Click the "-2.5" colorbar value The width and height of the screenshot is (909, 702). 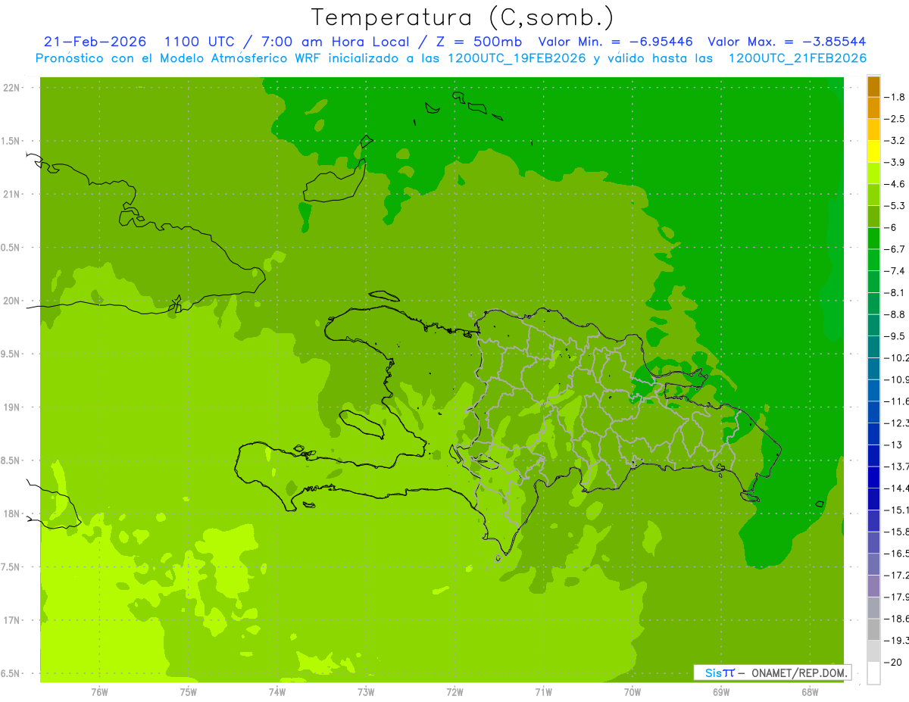(x=895, y=119)
